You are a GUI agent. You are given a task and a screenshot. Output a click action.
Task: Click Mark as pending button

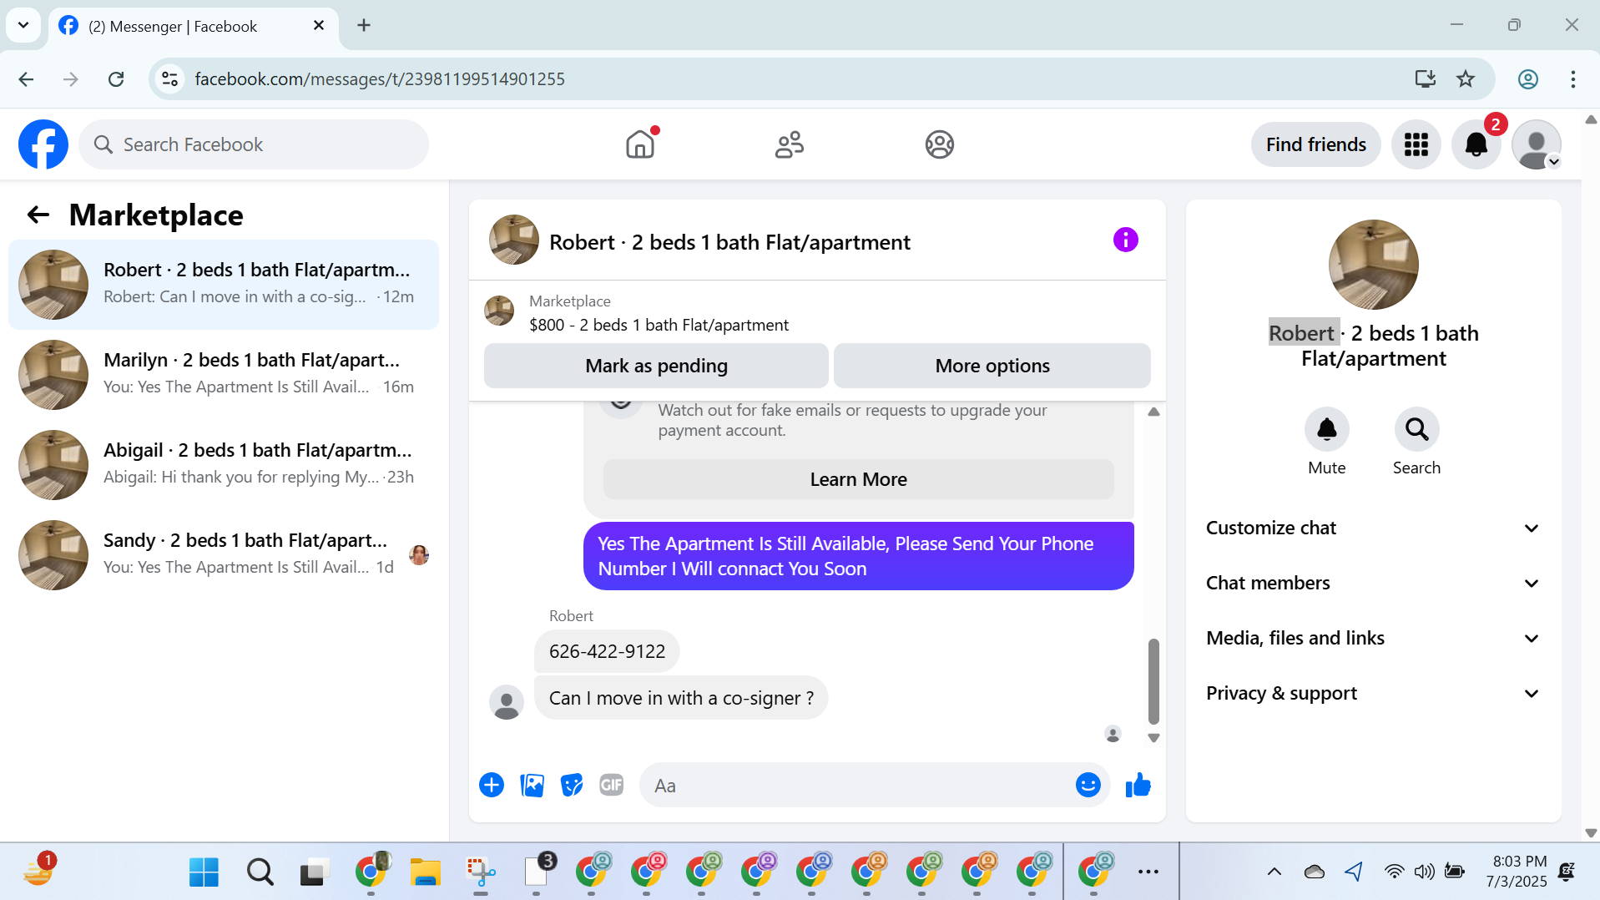[x=656, y=366]
